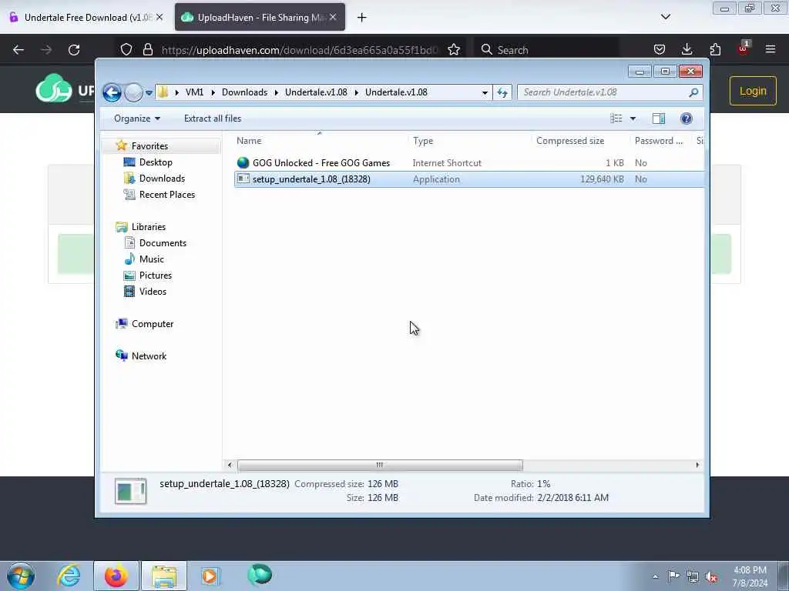The image size is (789, 591).
Task: Click the details pane file thumbnail
Action: pyautogui.click(x=130, y=491)
